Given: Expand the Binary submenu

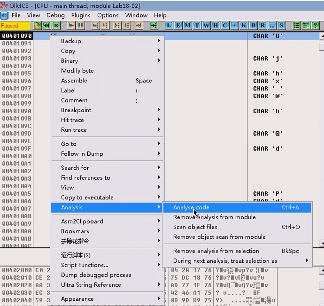Looking at the screenshot, I should (x=107, y=61).
